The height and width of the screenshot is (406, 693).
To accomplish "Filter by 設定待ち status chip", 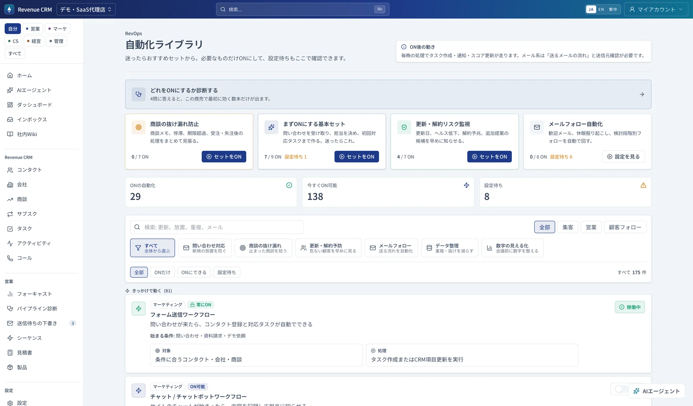I will click(x=226, y=272).
